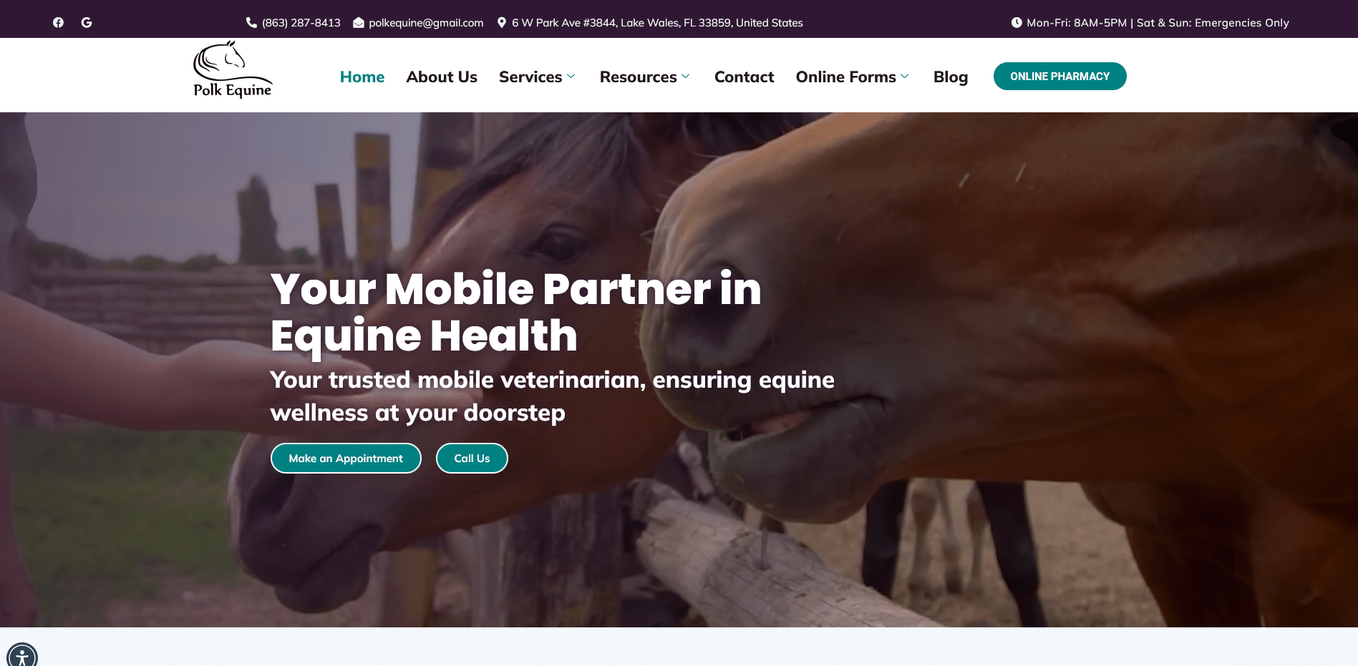
Task: Expand the Services dropdown chevron
Action: pos(571,76)
